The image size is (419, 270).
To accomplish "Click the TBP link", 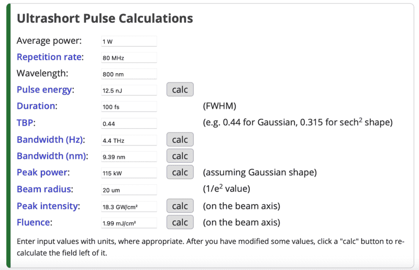I will pyautogui.click(x=26, y=123).
